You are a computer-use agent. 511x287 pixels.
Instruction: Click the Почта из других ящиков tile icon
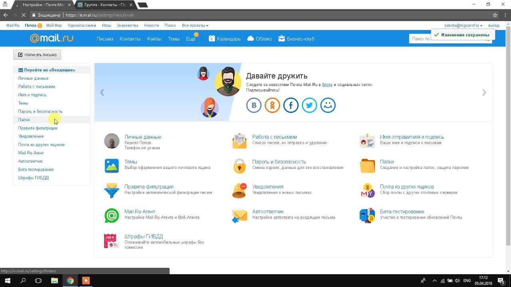pos(367,191)
